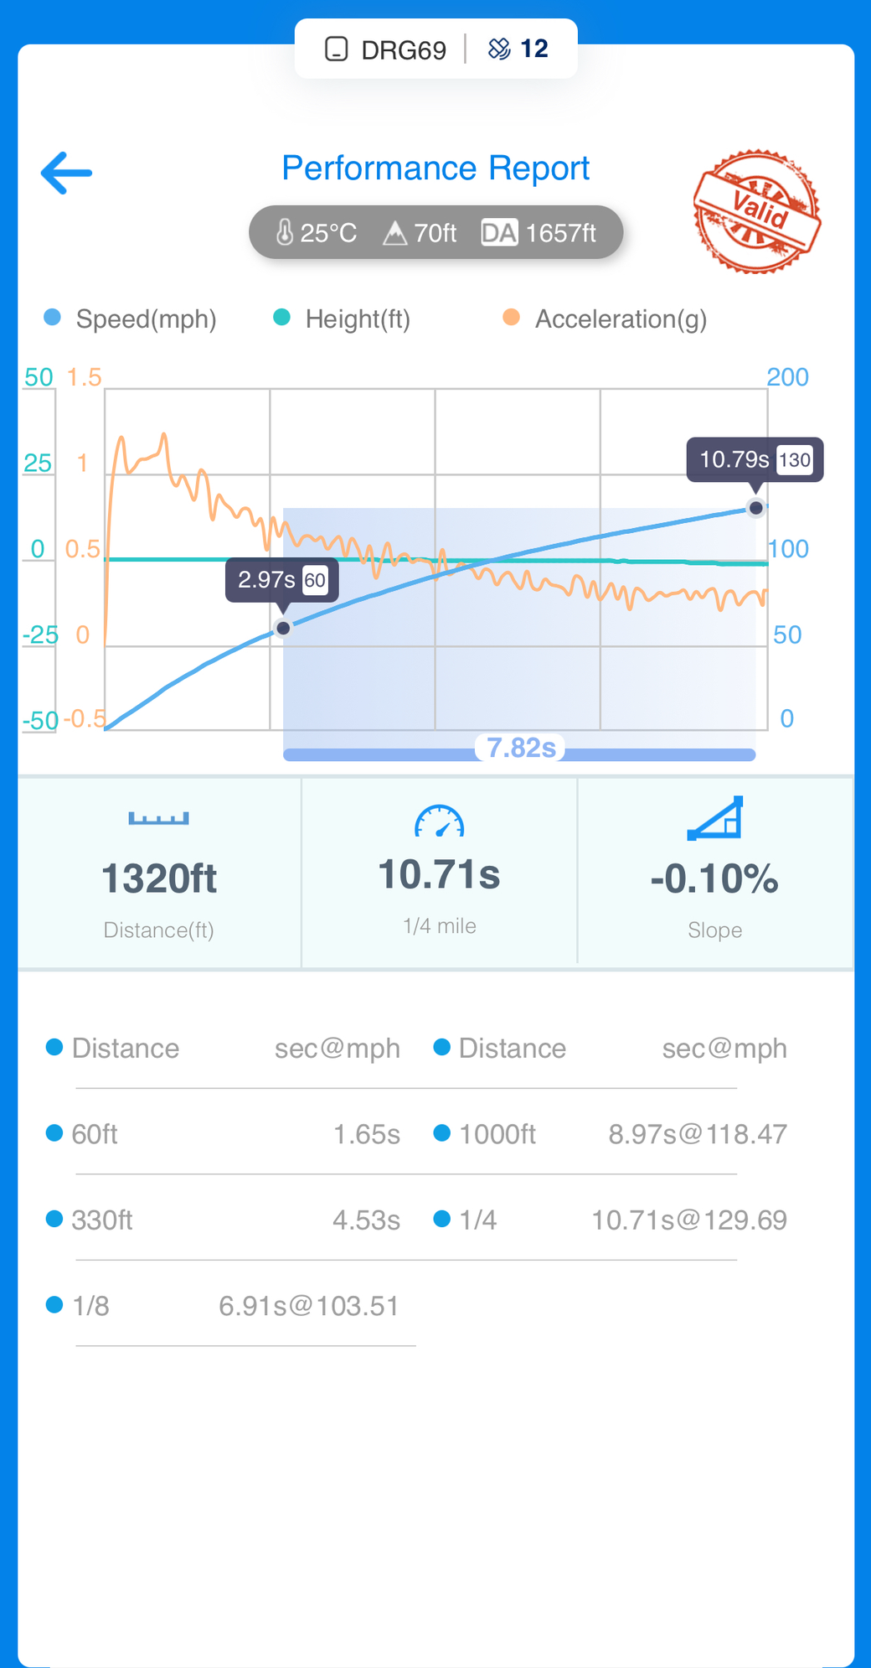The width and height of the screenshot is (871, 1668).
Task: Click the 7.82s range slider bar
Action: [520, 753]
